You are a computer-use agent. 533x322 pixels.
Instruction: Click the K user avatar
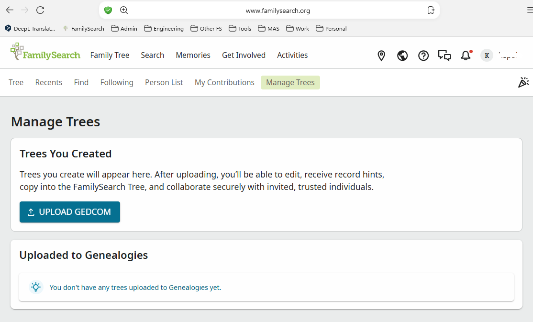[x=487, y=56]
